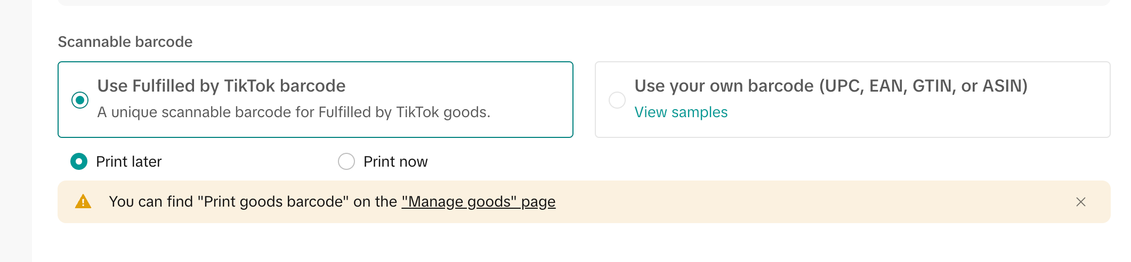Click the "A unique scannable barcode" description text

click(293, 112)
